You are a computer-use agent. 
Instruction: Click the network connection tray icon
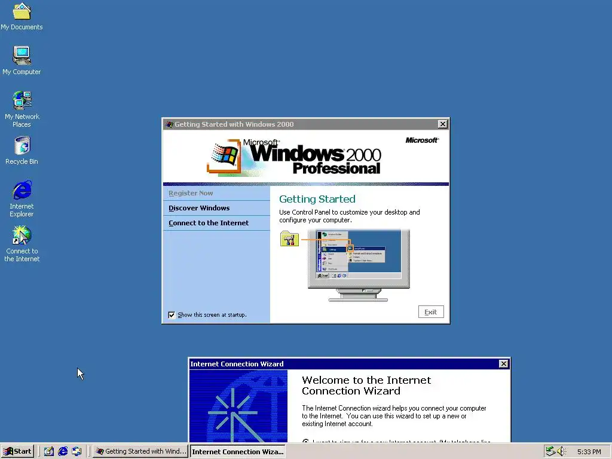pyautogui.click(x=550, y=451)
